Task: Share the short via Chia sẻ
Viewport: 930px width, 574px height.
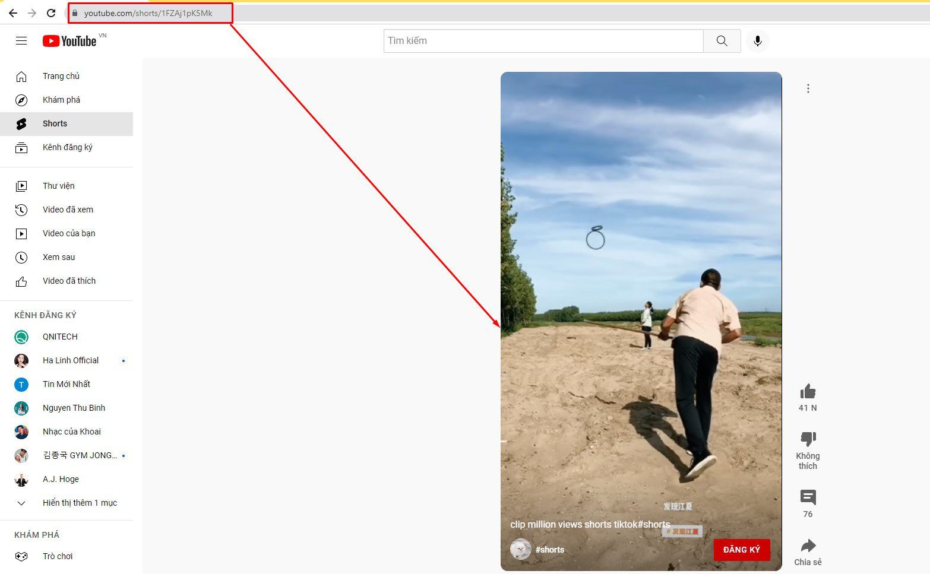Action: (808, 546)
